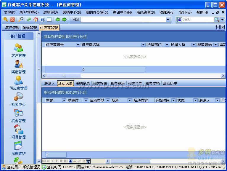Jump to first record in navigator

[x=44, y=161]
